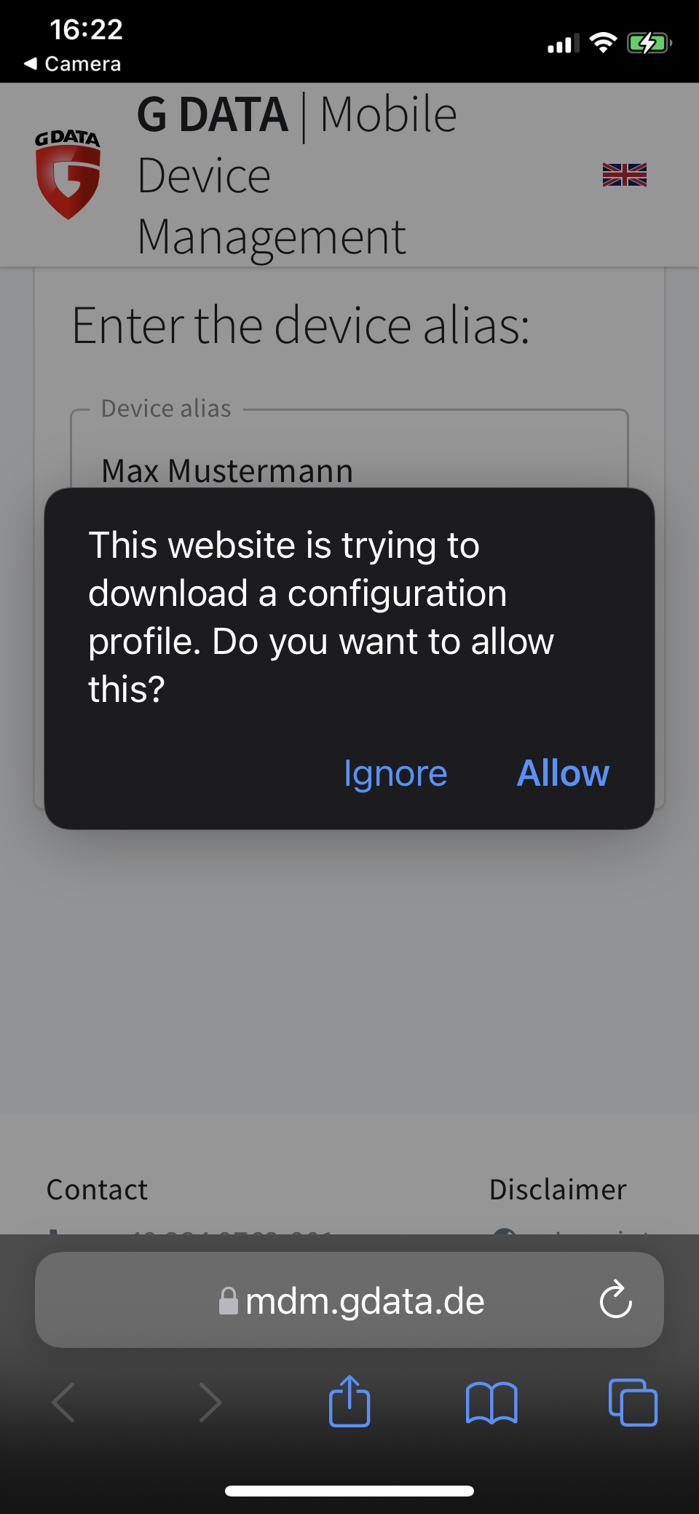Return to Camera via the back breadcrumb
699x1514 pixels.
(72, 64)
